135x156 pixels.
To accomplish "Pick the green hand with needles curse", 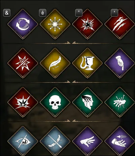I will pyautogui.click(x=120, y=102).
